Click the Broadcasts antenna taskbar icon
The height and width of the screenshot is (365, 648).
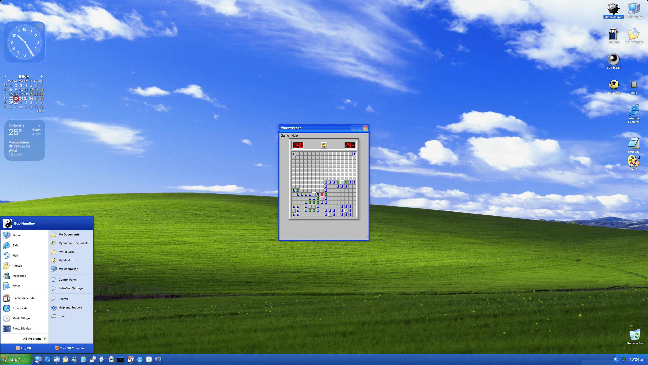(140, 359)
